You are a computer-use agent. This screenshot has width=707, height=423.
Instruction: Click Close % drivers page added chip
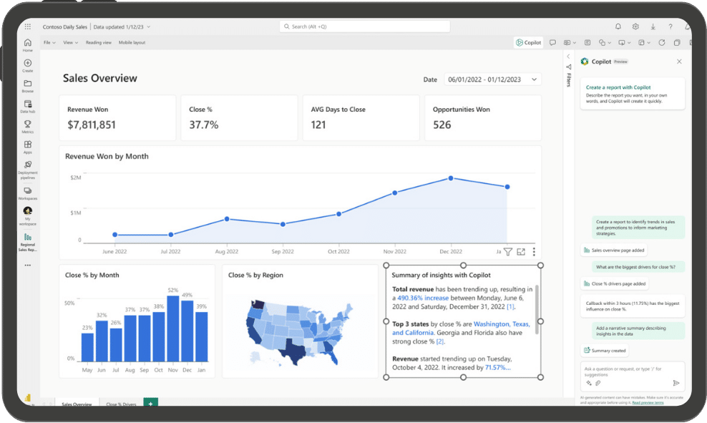[x=615, y=283]
